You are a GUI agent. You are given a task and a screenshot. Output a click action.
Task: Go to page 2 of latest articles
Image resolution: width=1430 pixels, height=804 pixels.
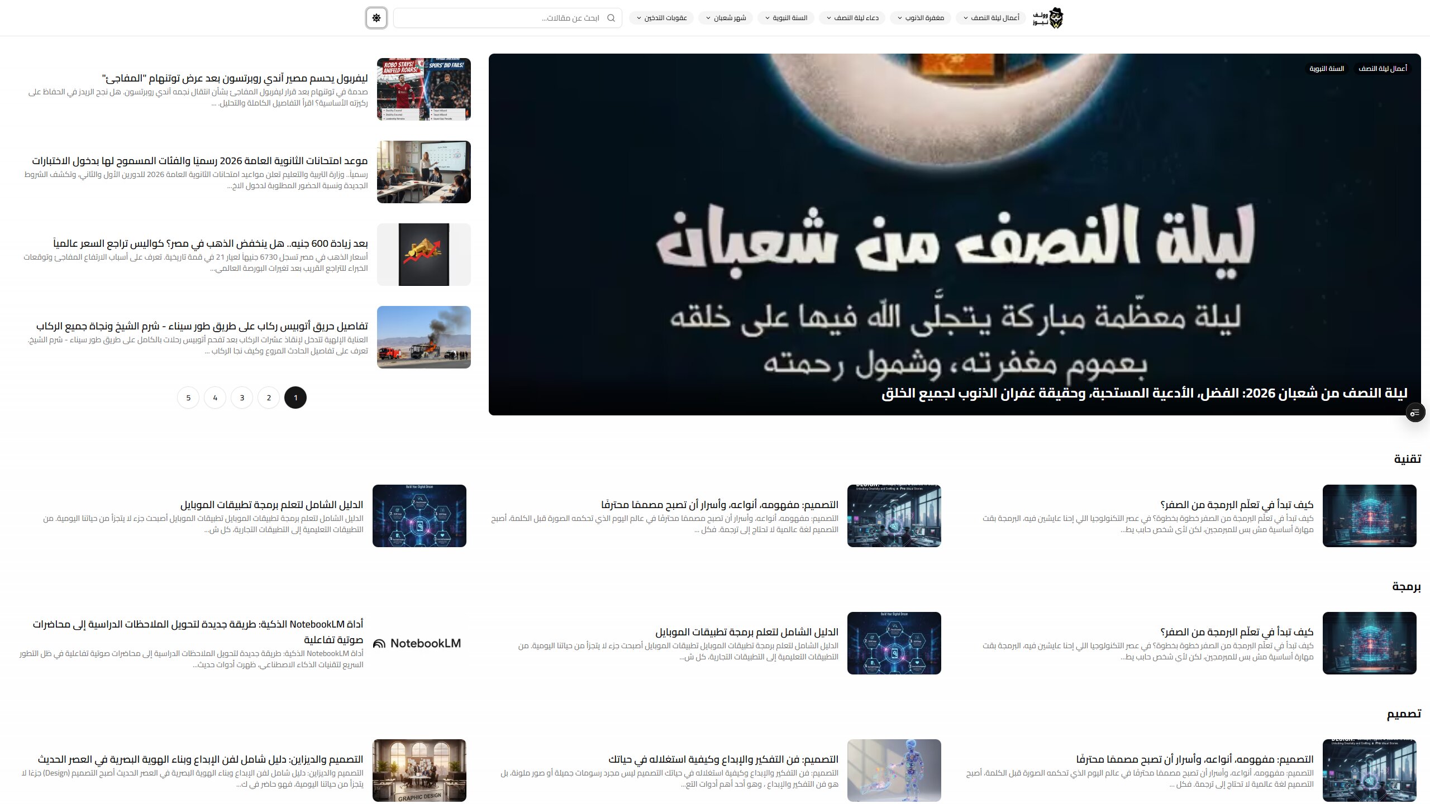(269, 398)
